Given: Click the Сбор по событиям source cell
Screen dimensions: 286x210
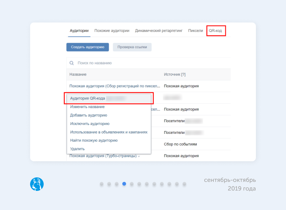Looking at the screenshot, I should (x=180, y=144).
